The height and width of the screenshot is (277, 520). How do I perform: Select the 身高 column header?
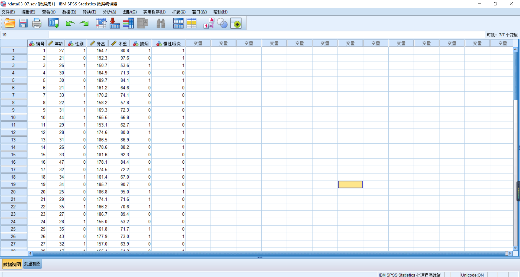click(97, 44)
